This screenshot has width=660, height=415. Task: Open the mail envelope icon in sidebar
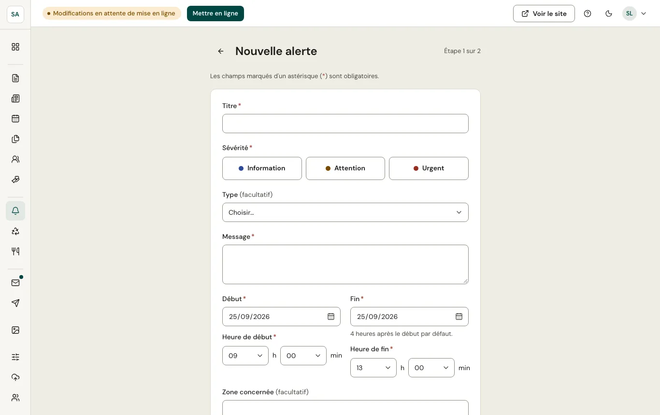(15, 283)
